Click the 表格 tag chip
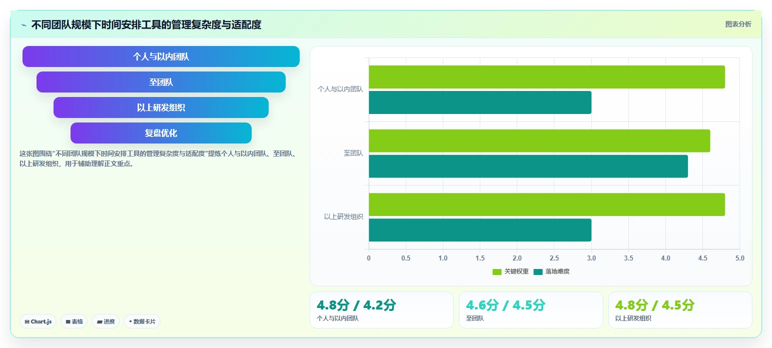This screenshot has height=348, width=772. [74, 321]
